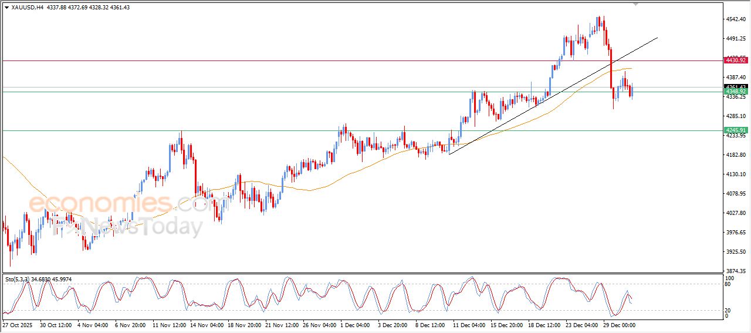Click the 18 Dec 12:00 time label
The width and height of the screenshot is (751, 333).
(543, 325)
